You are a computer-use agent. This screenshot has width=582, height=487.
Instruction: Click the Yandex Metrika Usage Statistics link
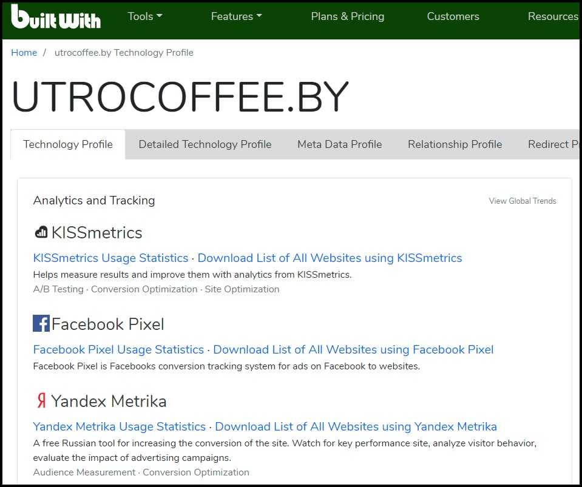[x=119, y=426]
